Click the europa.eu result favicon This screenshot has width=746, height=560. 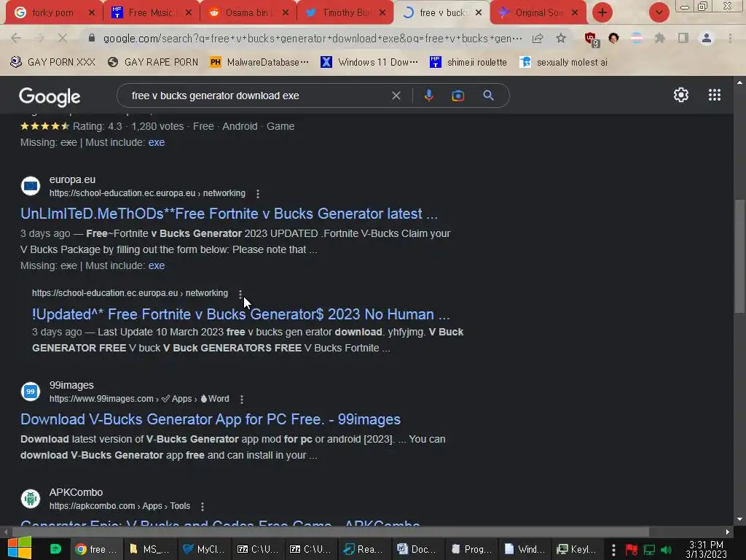click(31, 186)
